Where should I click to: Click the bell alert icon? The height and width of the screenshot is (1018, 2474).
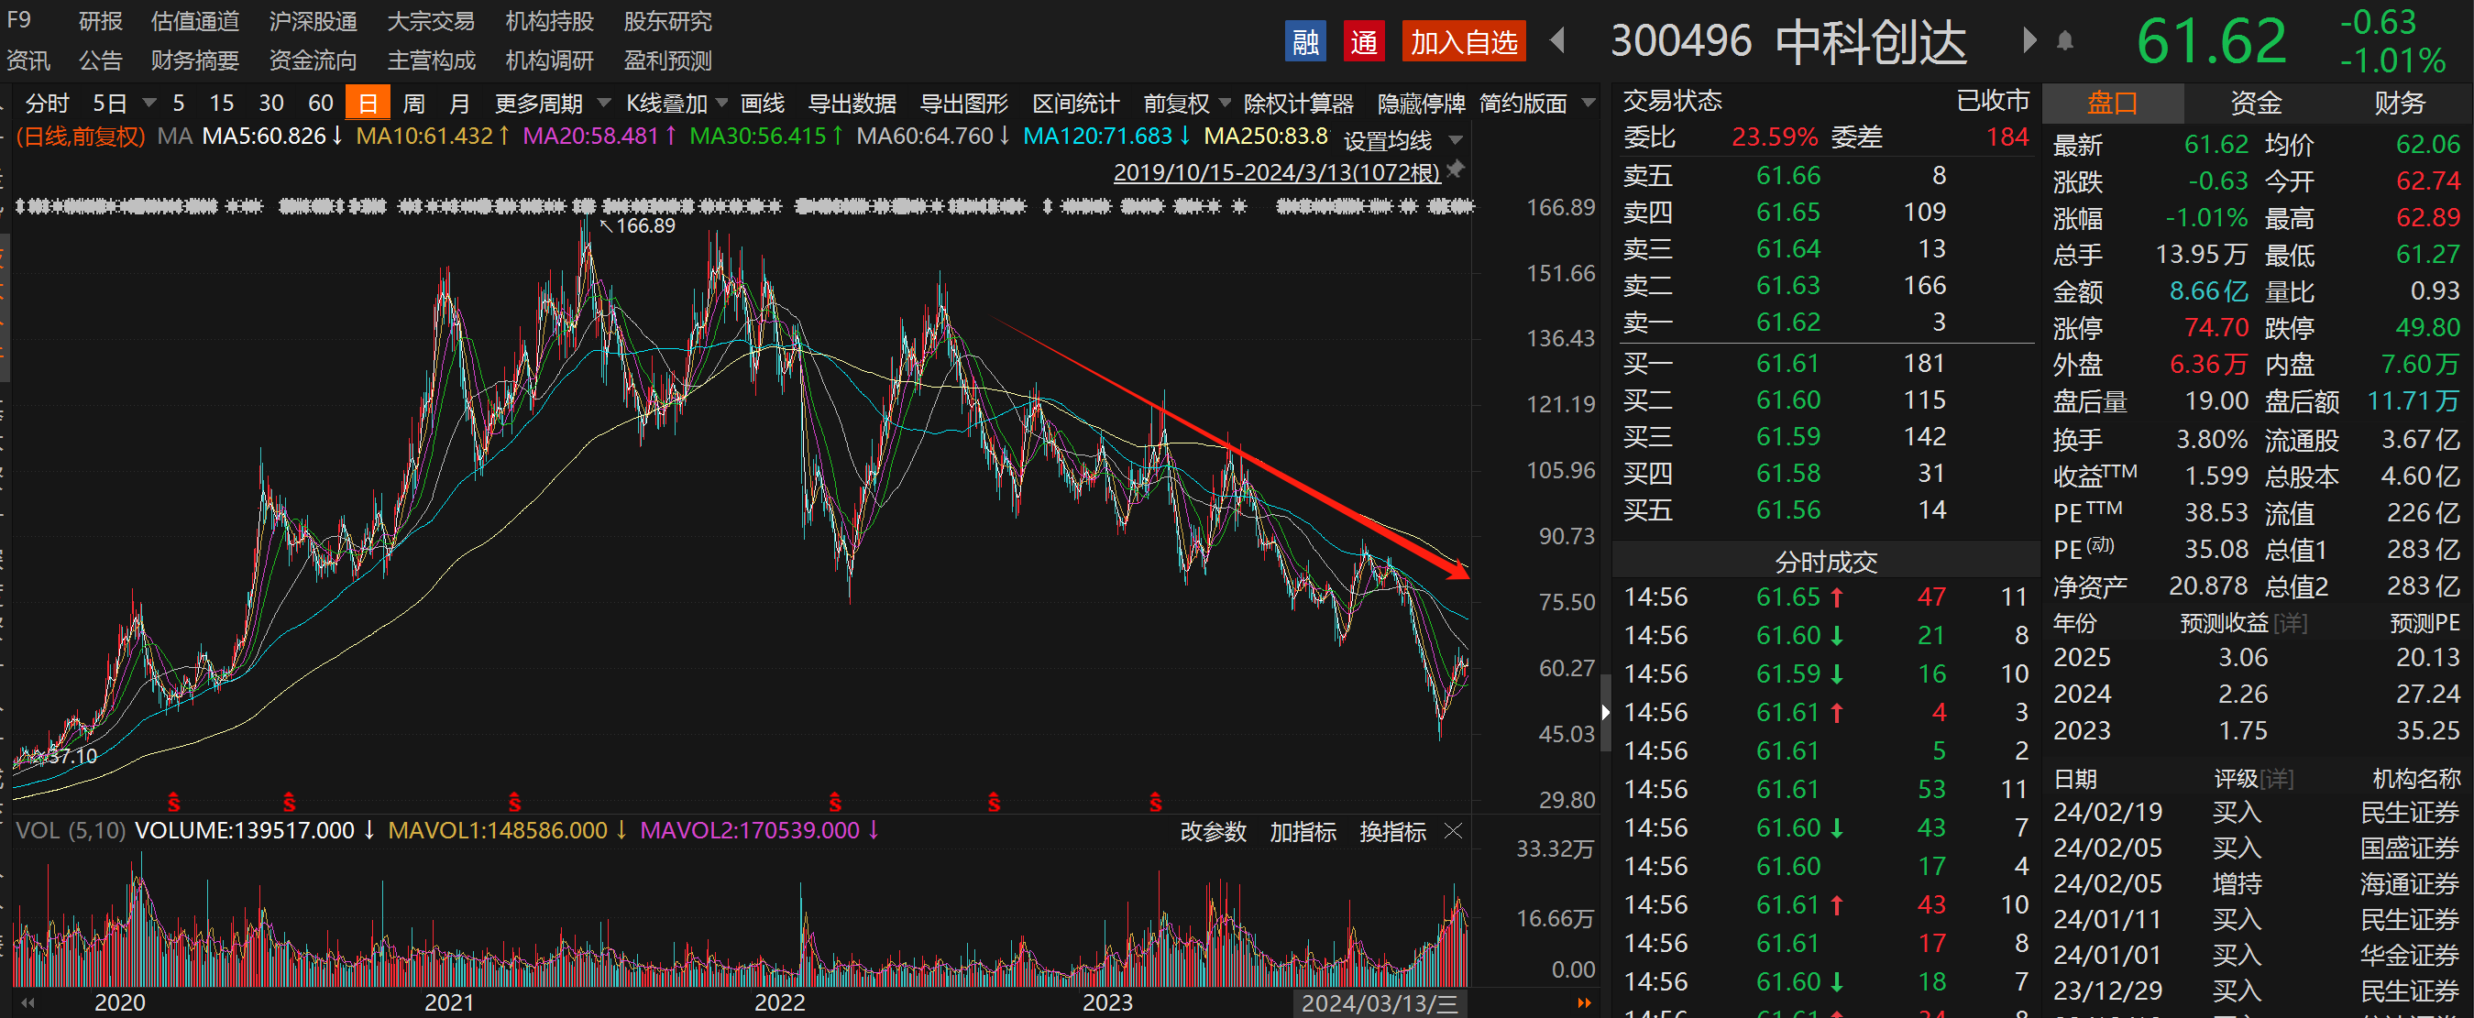(2065, 40)
